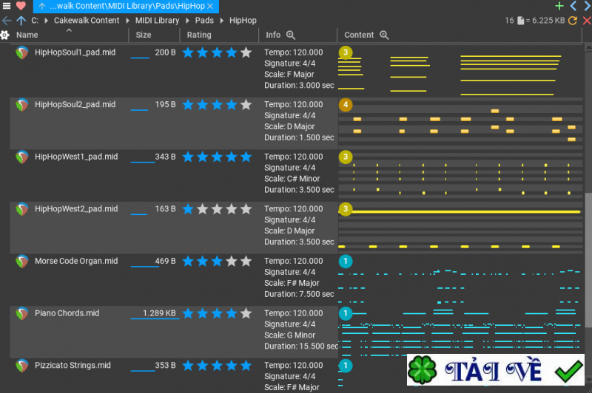Sort by the Rating column header

pos(199,35)
